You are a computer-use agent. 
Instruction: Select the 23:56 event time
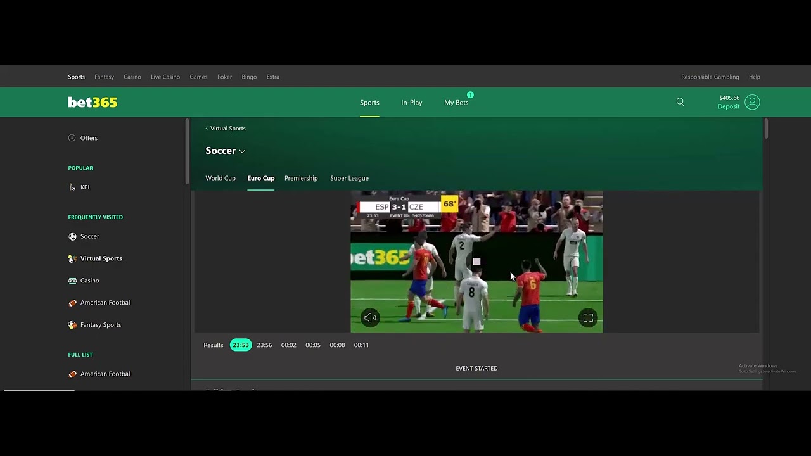(264, 345)
